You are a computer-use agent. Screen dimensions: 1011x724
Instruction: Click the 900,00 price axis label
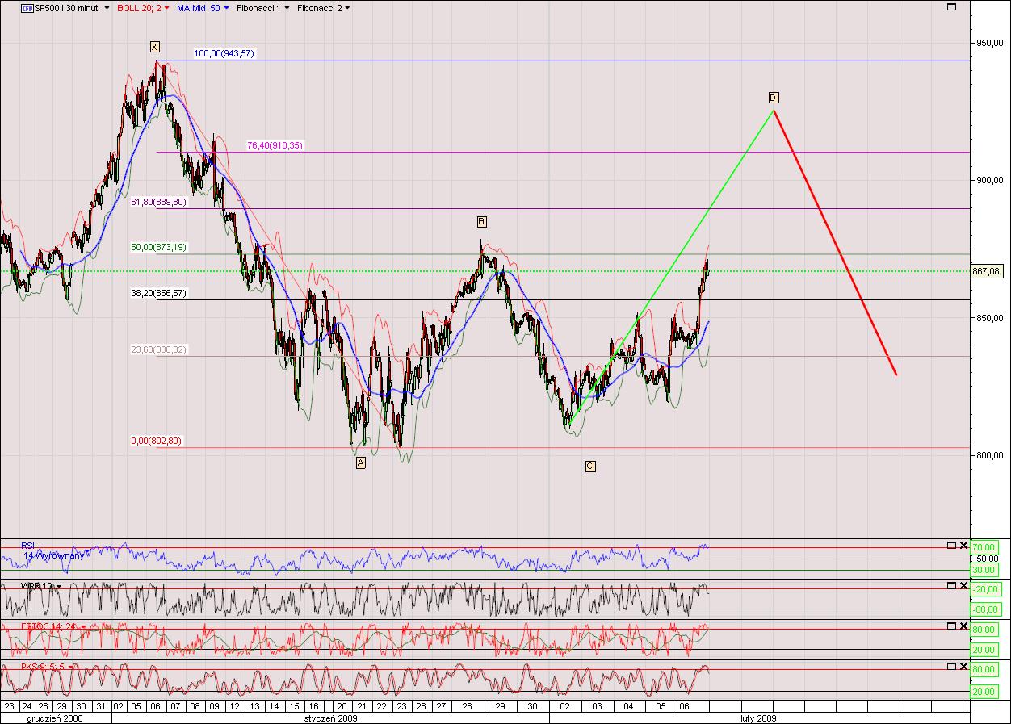pyautogui.click(x=988, y=180)
